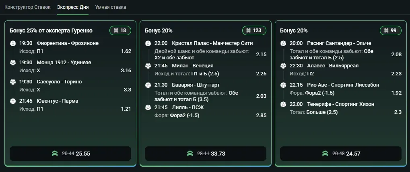This screenshot has width=410, height=172.
Task: Click the coupon badge showing 99
Action: point(390,30)
